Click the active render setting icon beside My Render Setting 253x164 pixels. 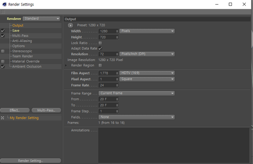(x=3, y=118)
